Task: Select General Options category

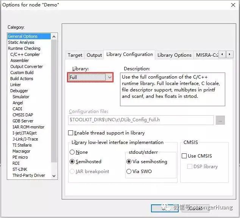Action: click(x=29, y=36)
